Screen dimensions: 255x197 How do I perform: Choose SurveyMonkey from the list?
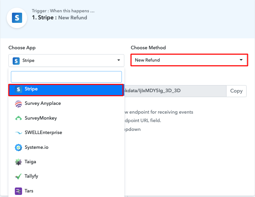tap(66, 118)
